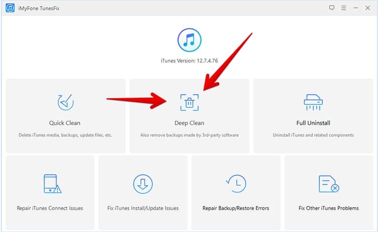Click Repair iTunes Connect Issues text
378x232 pixels.
click(x=50, y=208)
